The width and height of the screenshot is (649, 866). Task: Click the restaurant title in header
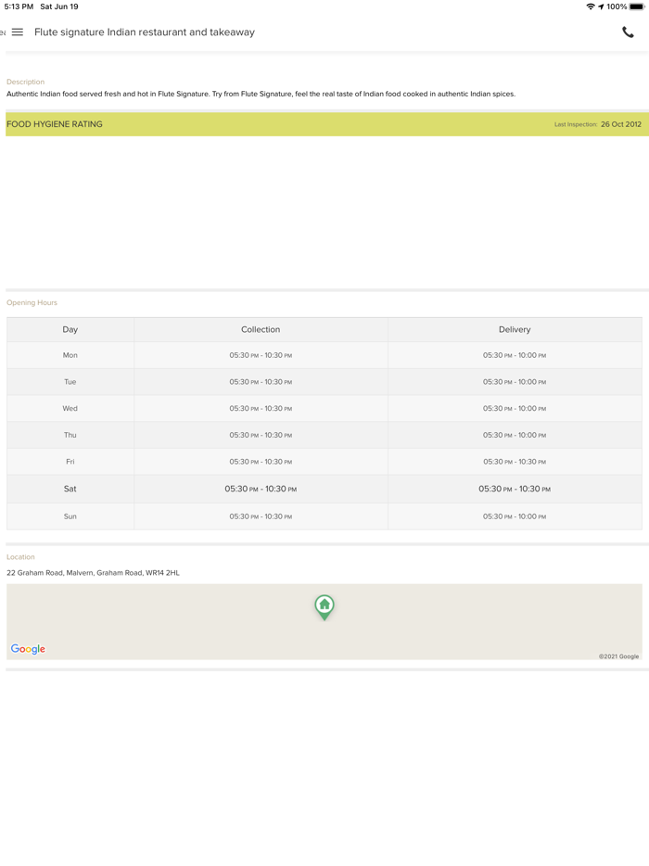[145, 32]
